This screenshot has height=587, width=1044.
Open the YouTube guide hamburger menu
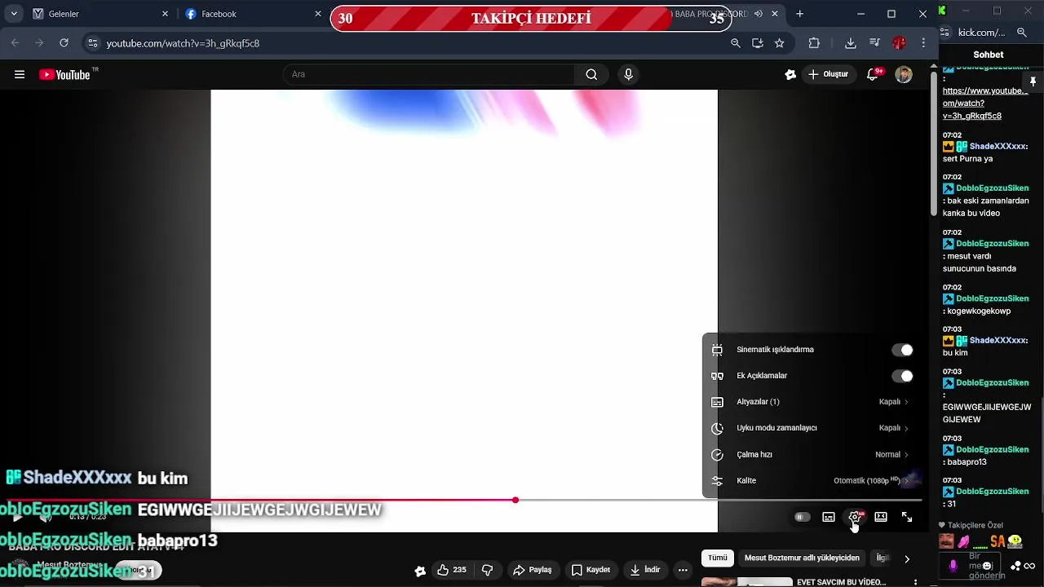(x=20, y=74)
